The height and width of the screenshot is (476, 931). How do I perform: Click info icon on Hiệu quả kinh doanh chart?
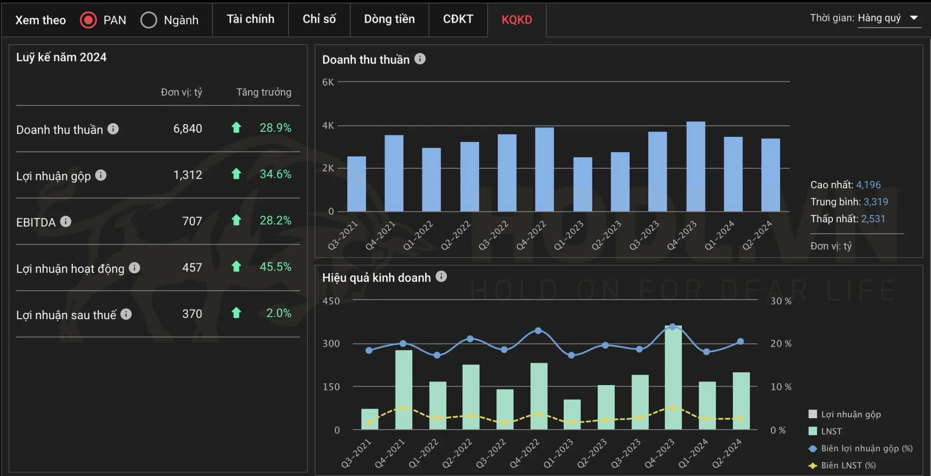pos(441,276)
